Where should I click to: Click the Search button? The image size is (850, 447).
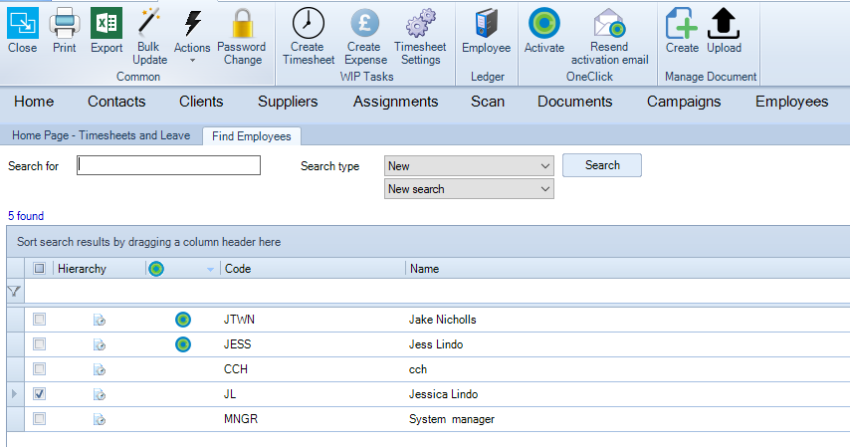[x=602, y=165]
